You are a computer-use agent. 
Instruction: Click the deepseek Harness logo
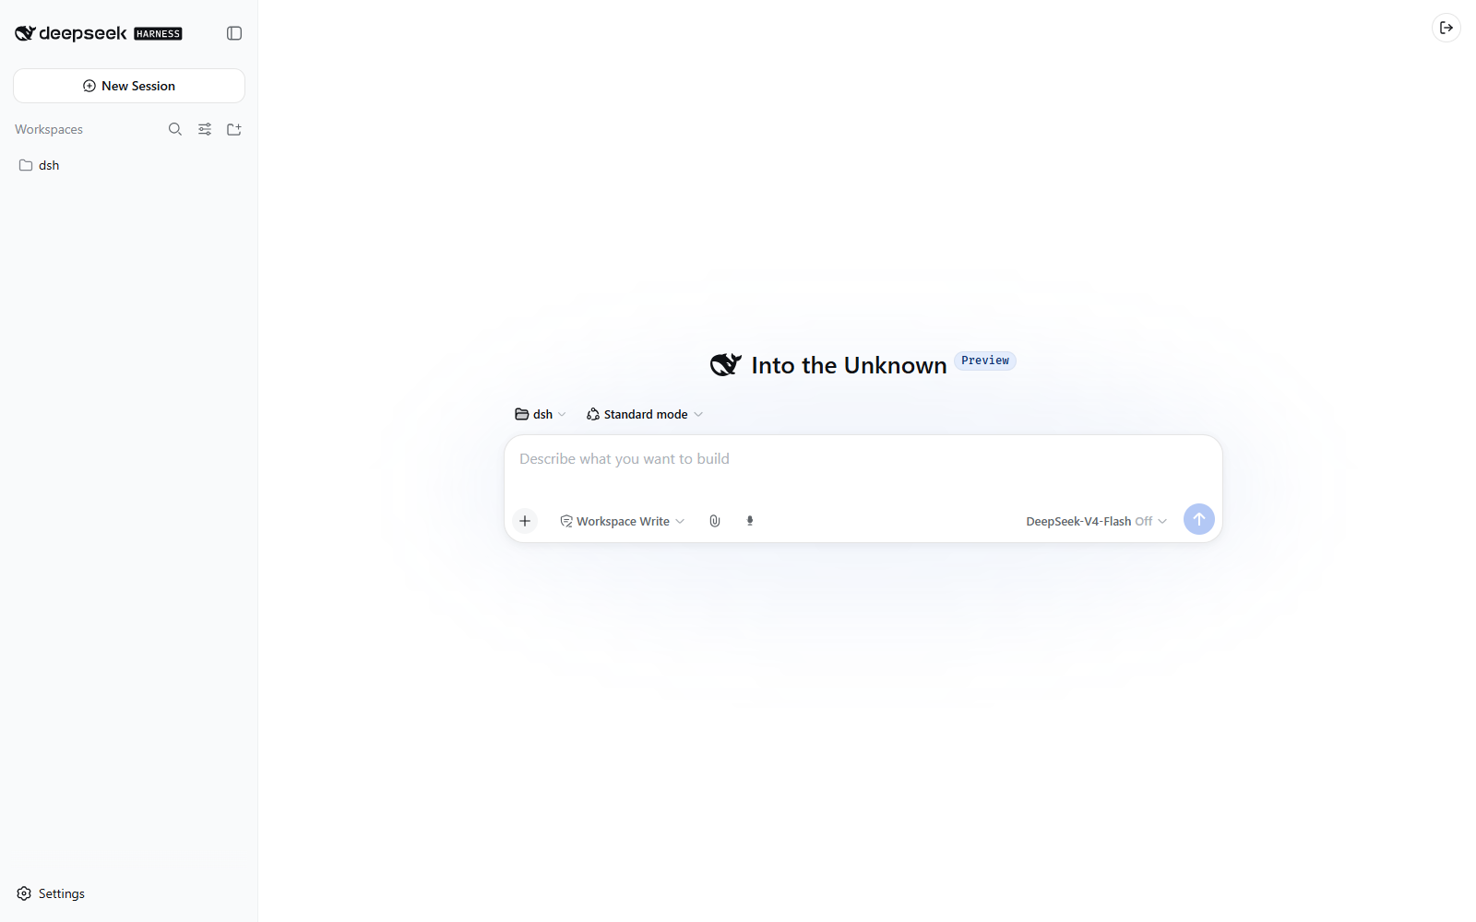pyautogui.click(x=99, y=33)
